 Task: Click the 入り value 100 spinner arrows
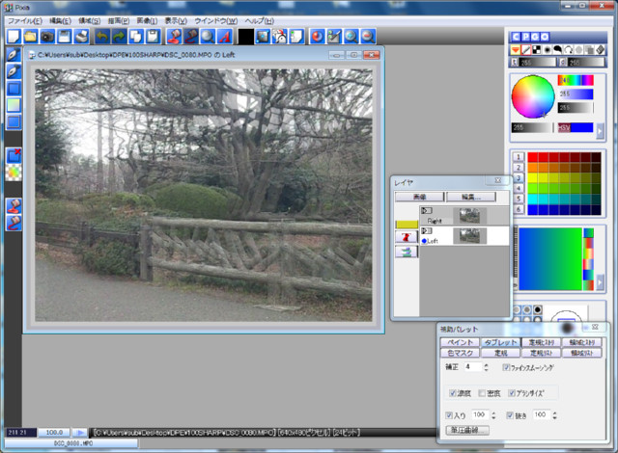tap(493, 415)
